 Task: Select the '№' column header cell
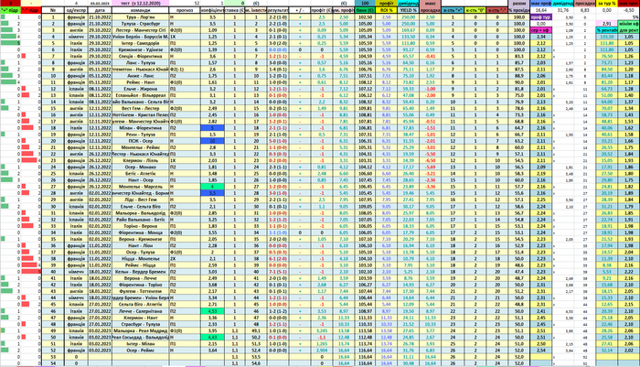tap(53, 10)
